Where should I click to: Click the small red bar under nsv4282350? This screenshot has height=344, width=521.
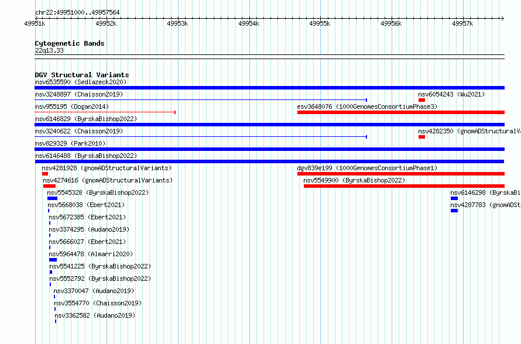421,137
